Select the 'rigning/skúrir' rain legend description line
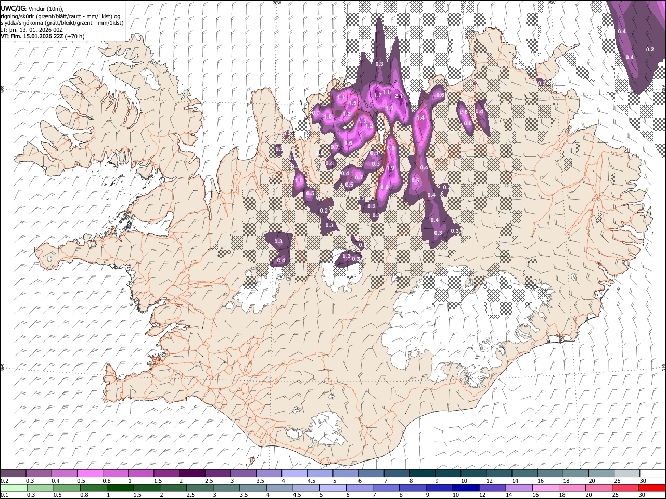 tap(61, 16)
